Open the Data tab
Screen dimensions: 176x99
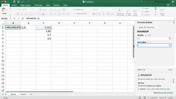click(x=48, y=5)
